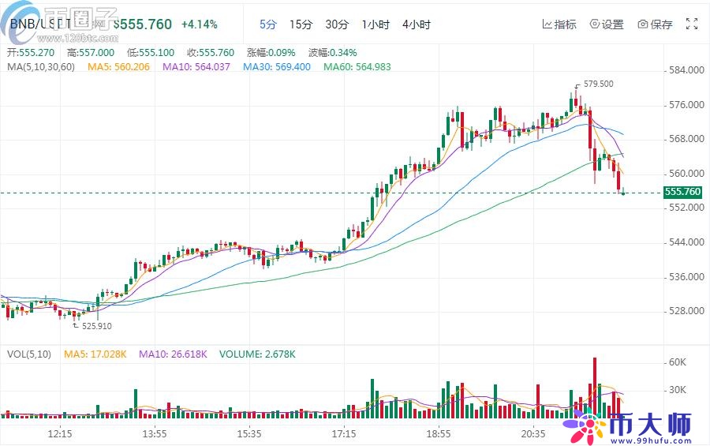Switch to the 30分 timeframe
The width and height of the screenshot is (710, 446).
click(337, 24)
